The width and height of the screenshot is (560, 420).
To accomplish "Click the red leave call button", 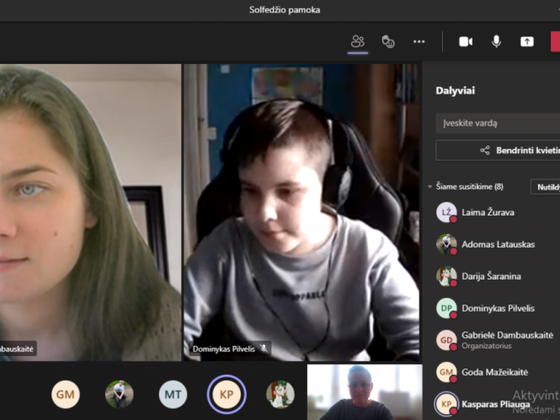I will click(x=556, y=42).
